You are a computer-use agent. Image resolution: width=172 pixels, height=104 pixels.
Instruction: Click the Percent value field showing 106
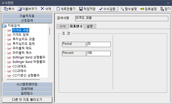tap(99, 54)
